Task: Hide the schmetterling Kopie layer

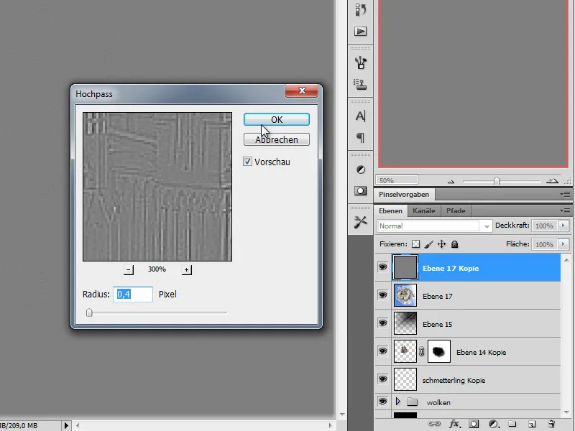Action: pyautogui.click(x=382, y=379)
